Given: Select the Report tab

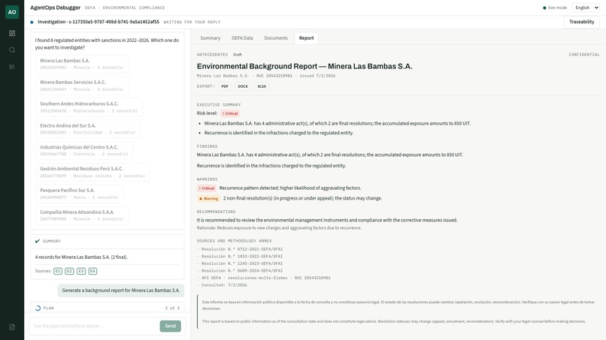Looking at the screenshot, I should [x=306, y=38].
